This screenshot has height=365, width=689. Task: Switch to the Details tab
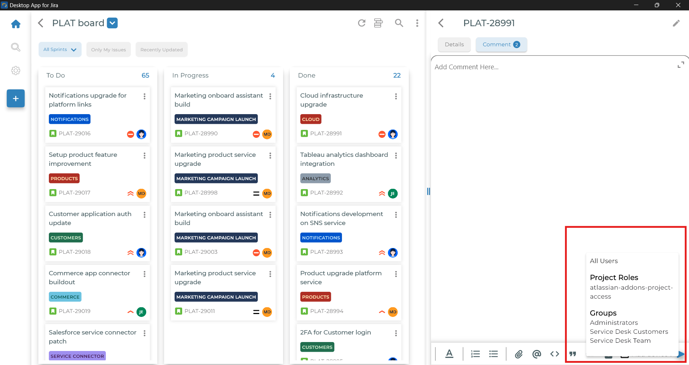click(454, 45)
